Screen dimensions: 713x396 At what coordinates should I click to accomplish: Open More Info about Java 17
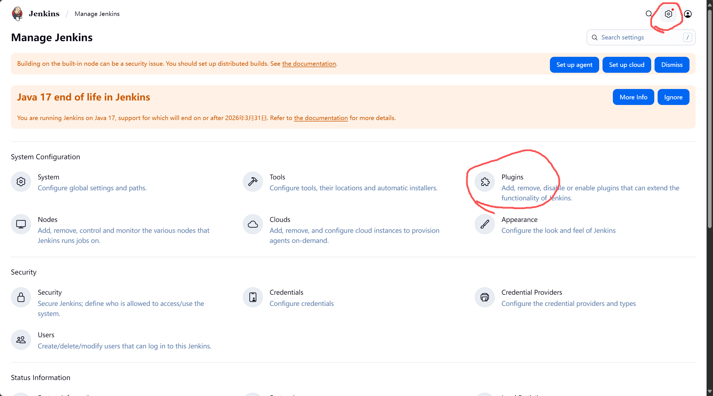click(x=633, y=97)
